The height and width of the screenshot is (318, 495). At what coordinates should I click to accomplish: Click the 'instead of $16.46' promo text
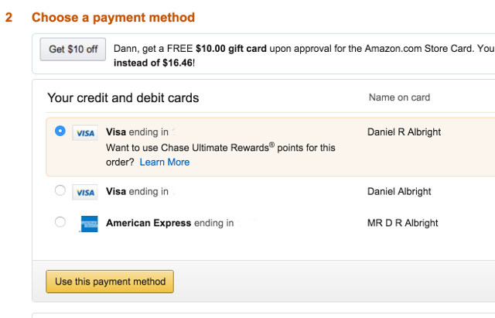(153, 63)
